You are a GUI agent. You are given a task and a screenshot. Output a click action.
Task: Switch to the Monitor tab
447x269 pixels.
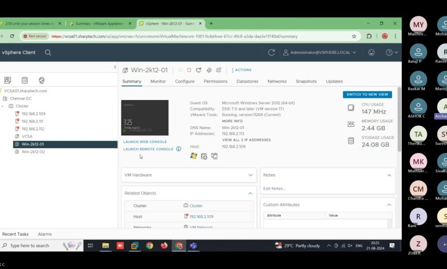158,81
